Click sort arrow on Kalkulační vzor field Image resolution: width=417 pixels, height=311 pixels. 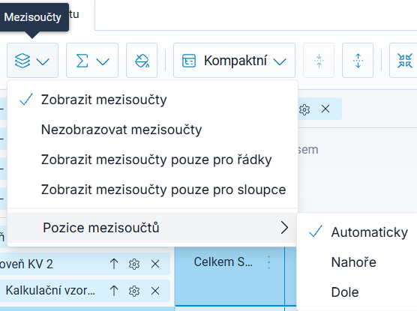click(x=114, y=291)
